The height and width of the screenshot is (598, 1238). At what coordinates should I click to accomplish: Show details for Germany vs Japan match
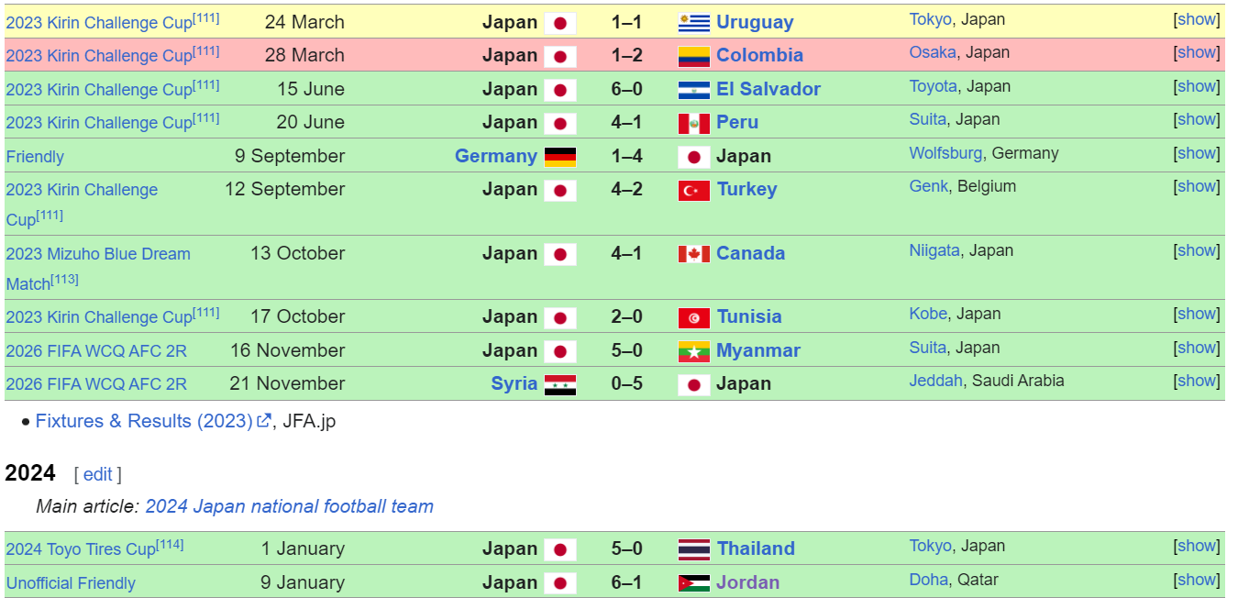[1197, 153]
